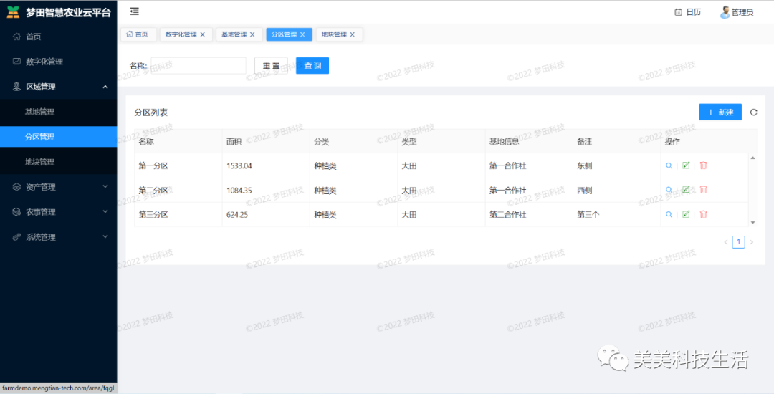
Task: Edit the 第三分区 row
Action: (686, 214)
